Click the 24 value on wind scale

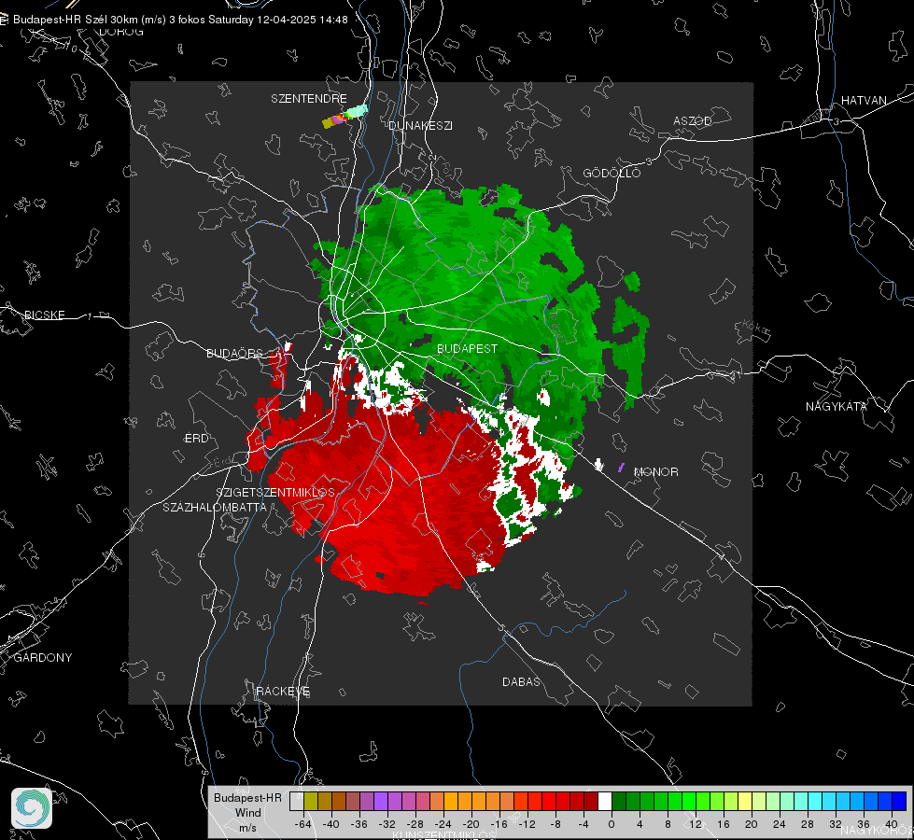click(780, 824)
